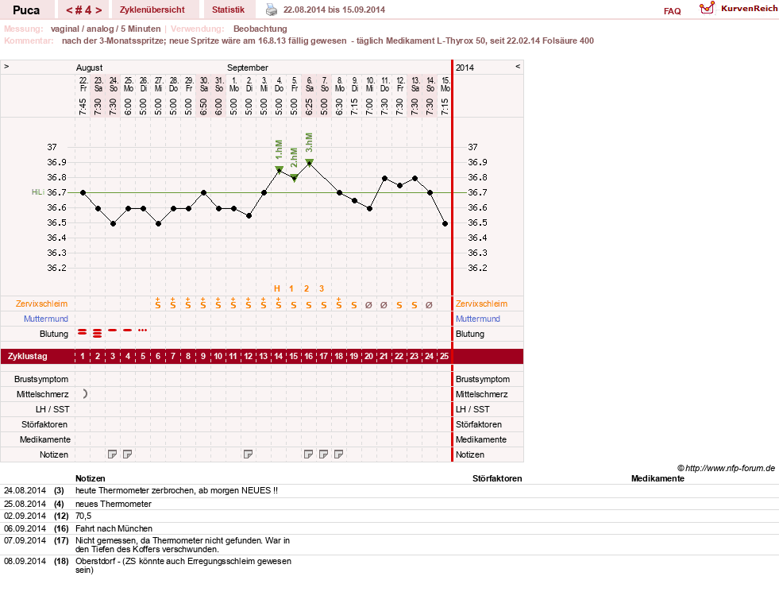Open the FAQ link
This screenshot has height=611, width=779.
[x=672, y=11]
